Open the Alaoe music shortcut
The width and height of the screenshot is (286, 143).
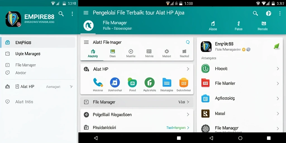click(213, 26)
